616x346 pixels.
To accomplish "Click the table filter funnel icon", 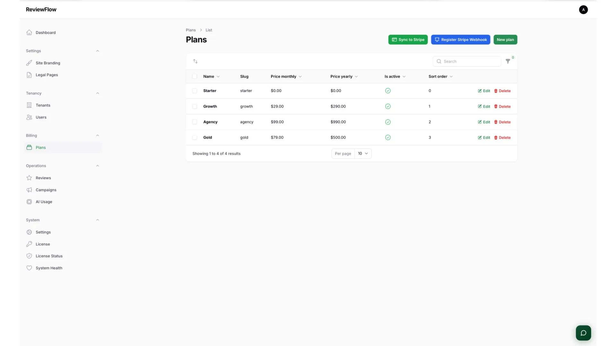I will click(x=508, y=61).
